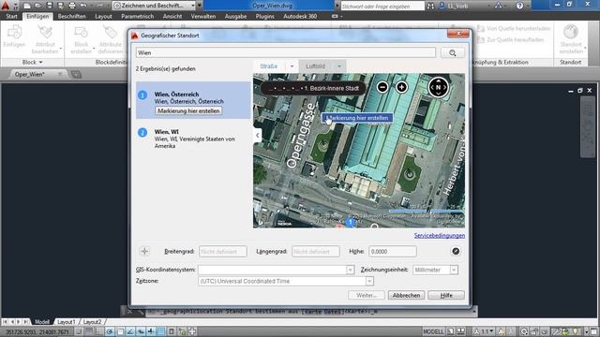Click the Stichwort oder Frage eingeben search box
The height and width of the screenshot is (337, 600).
click(x=382, y=6)
